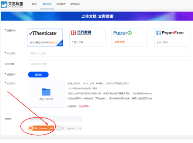Click the Wanfang red square logo icon
Screen dimensions: 193x143
[73, 33]
